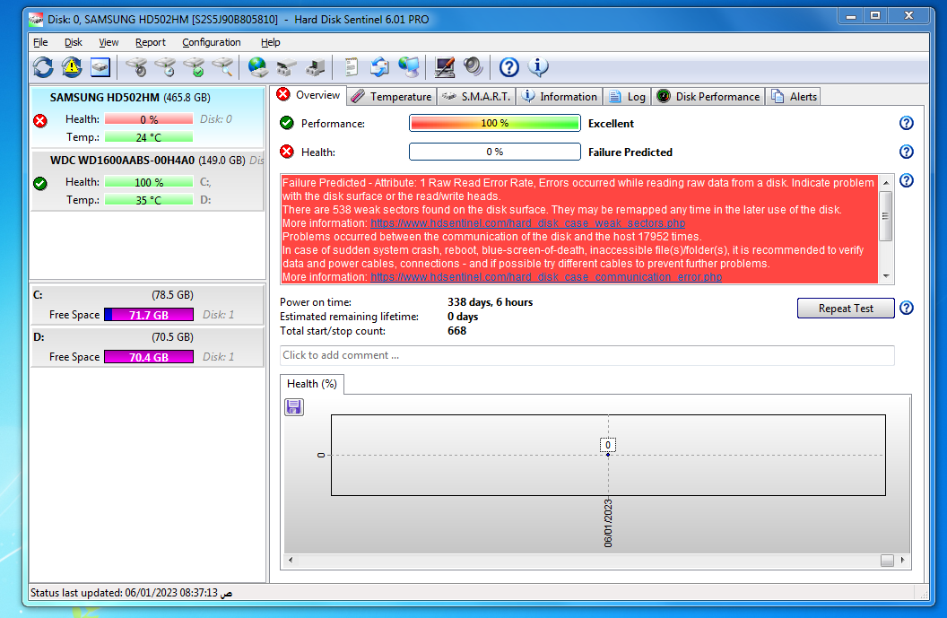Open the Disk menu

pyautogui.click(x=73, y=42)
